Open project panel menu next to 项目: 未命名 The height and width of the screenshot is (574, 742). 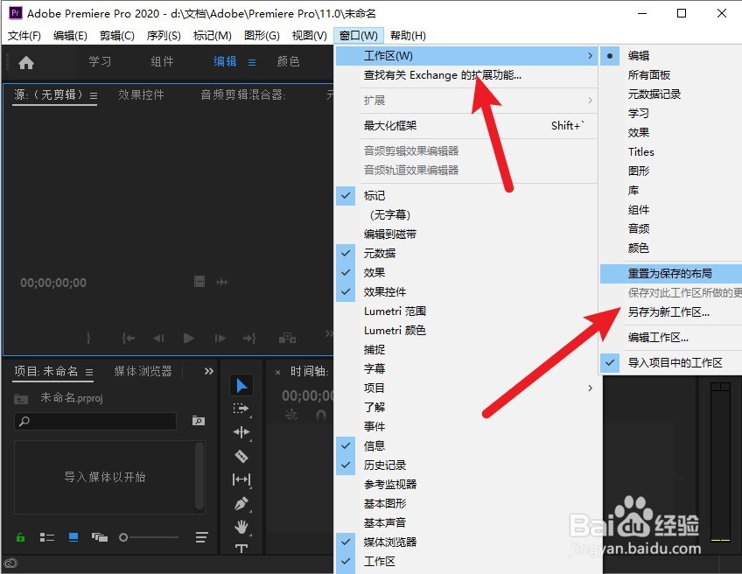89,373
